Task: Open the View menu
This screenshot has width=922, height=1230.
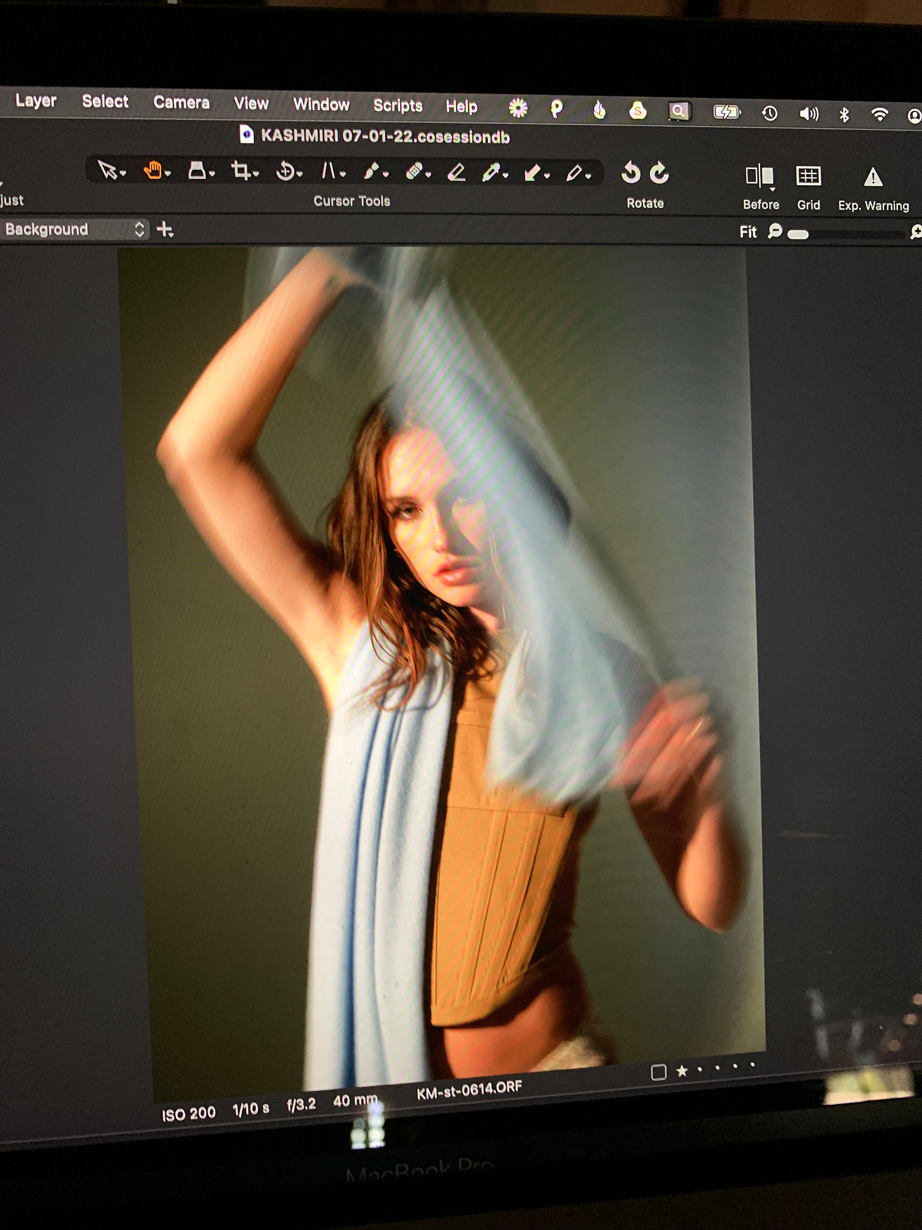Action: click(x=251, y=104)
